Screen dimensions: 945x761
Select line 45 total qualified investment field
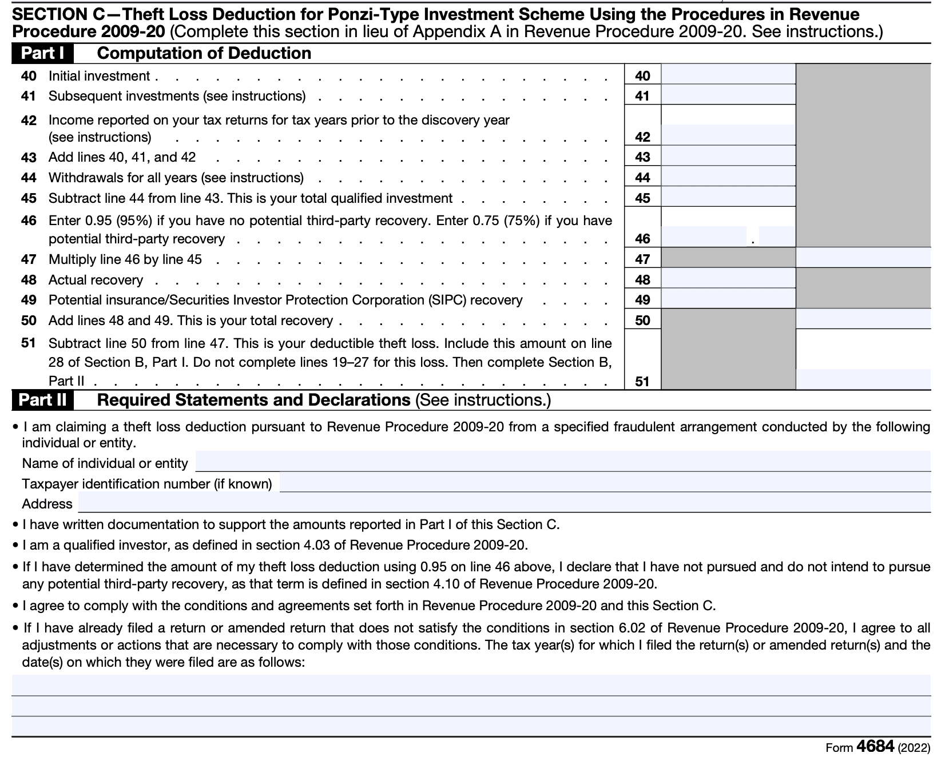tap(728, 198)
